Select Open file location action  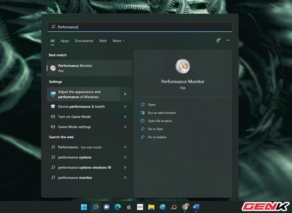point(160,121)
